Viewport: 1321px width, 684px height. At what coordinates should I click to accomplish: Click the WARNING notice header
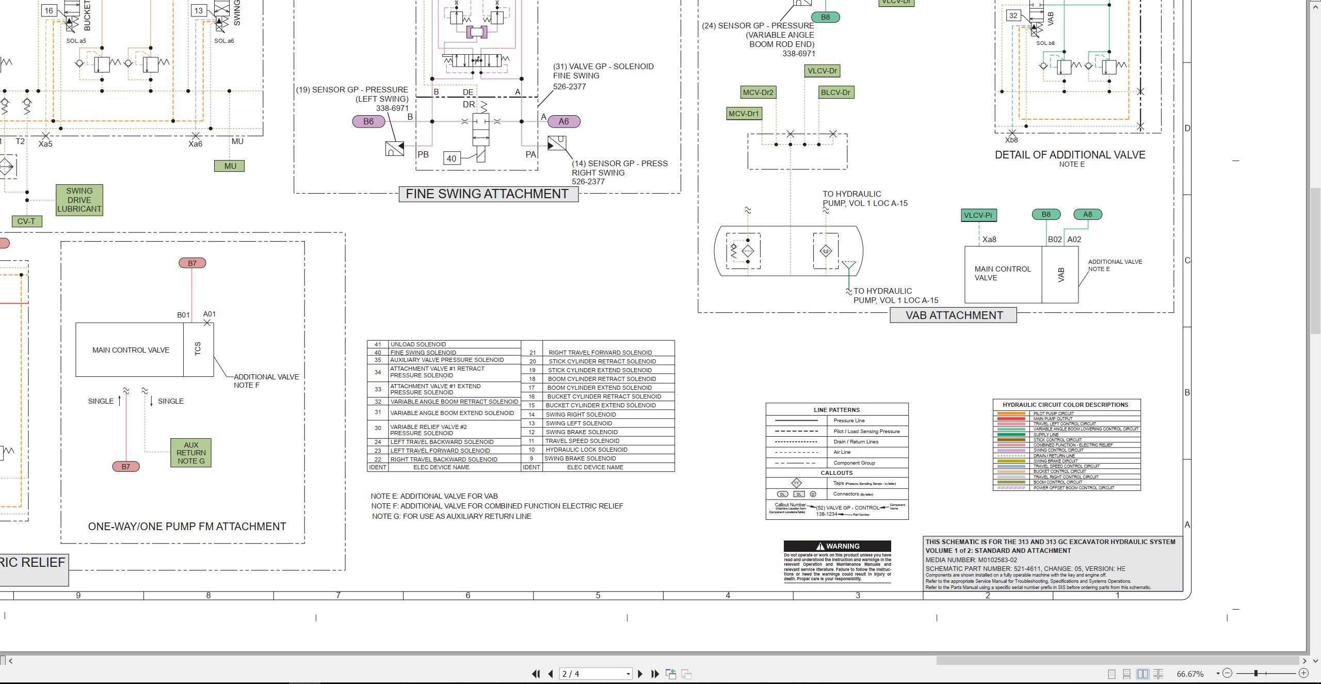pos(837,546)
